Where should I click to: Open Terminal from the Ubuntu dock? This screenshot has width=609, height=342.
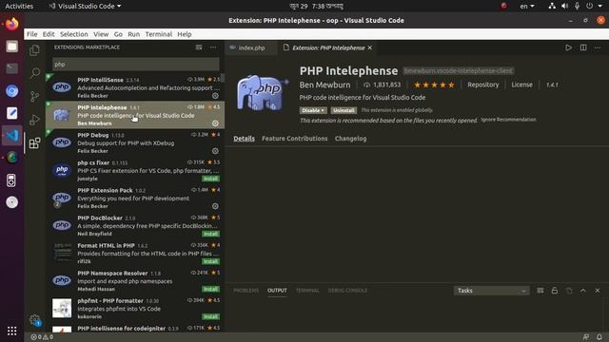12,68
